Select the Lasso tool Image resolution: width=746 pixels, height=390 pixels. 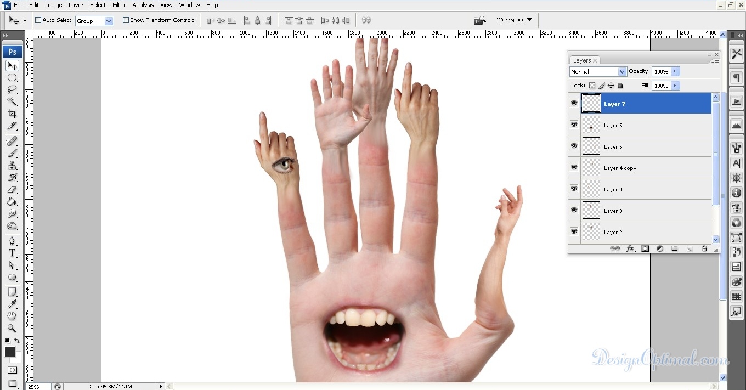(x=12, y=89)
